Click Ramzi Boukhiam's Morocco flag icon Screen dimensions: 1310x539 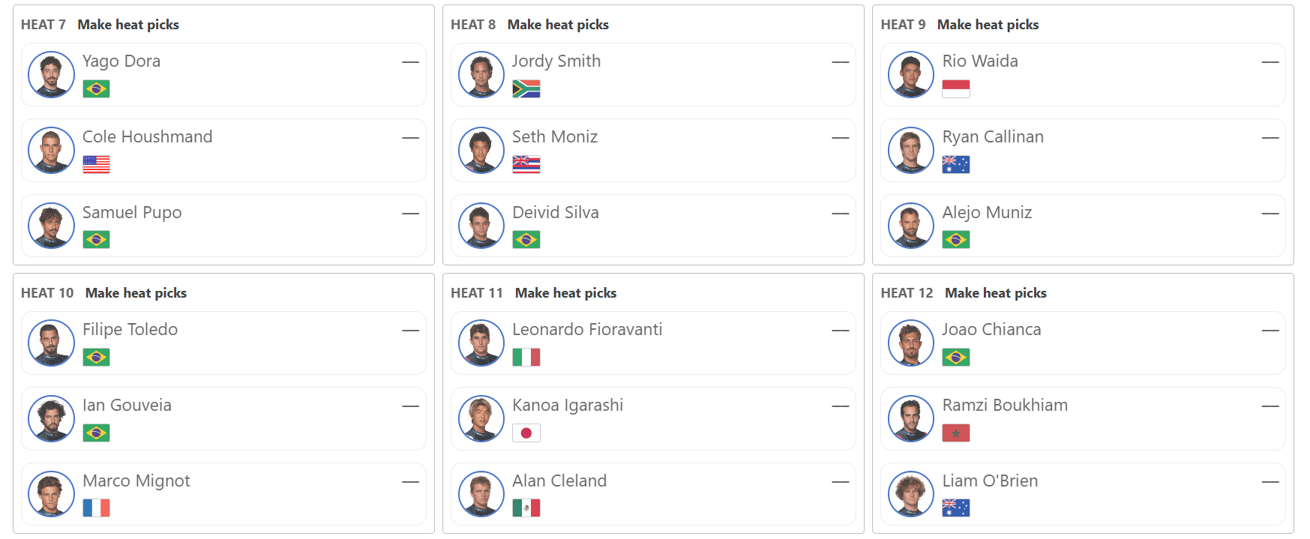(x=955, y=433)
